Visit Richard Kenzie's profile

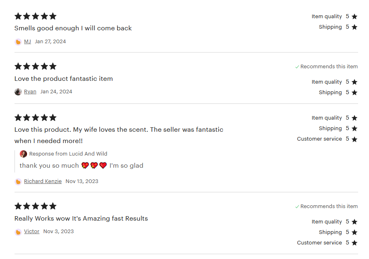pyautogui.click(x=43, y=181)
